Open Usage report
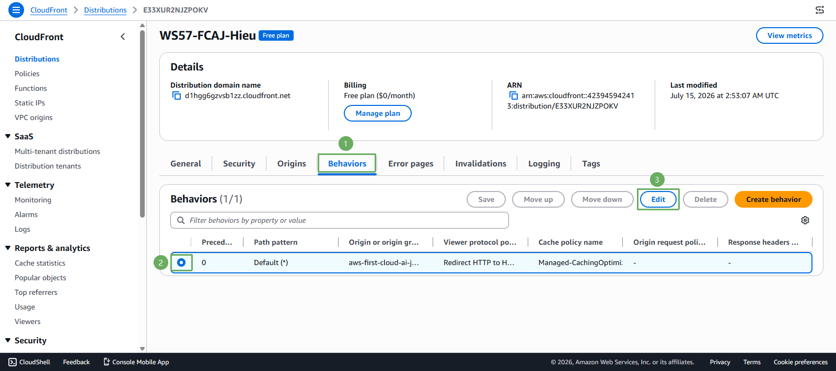This screenshot has width=836, height=371. tap(25, 307)
